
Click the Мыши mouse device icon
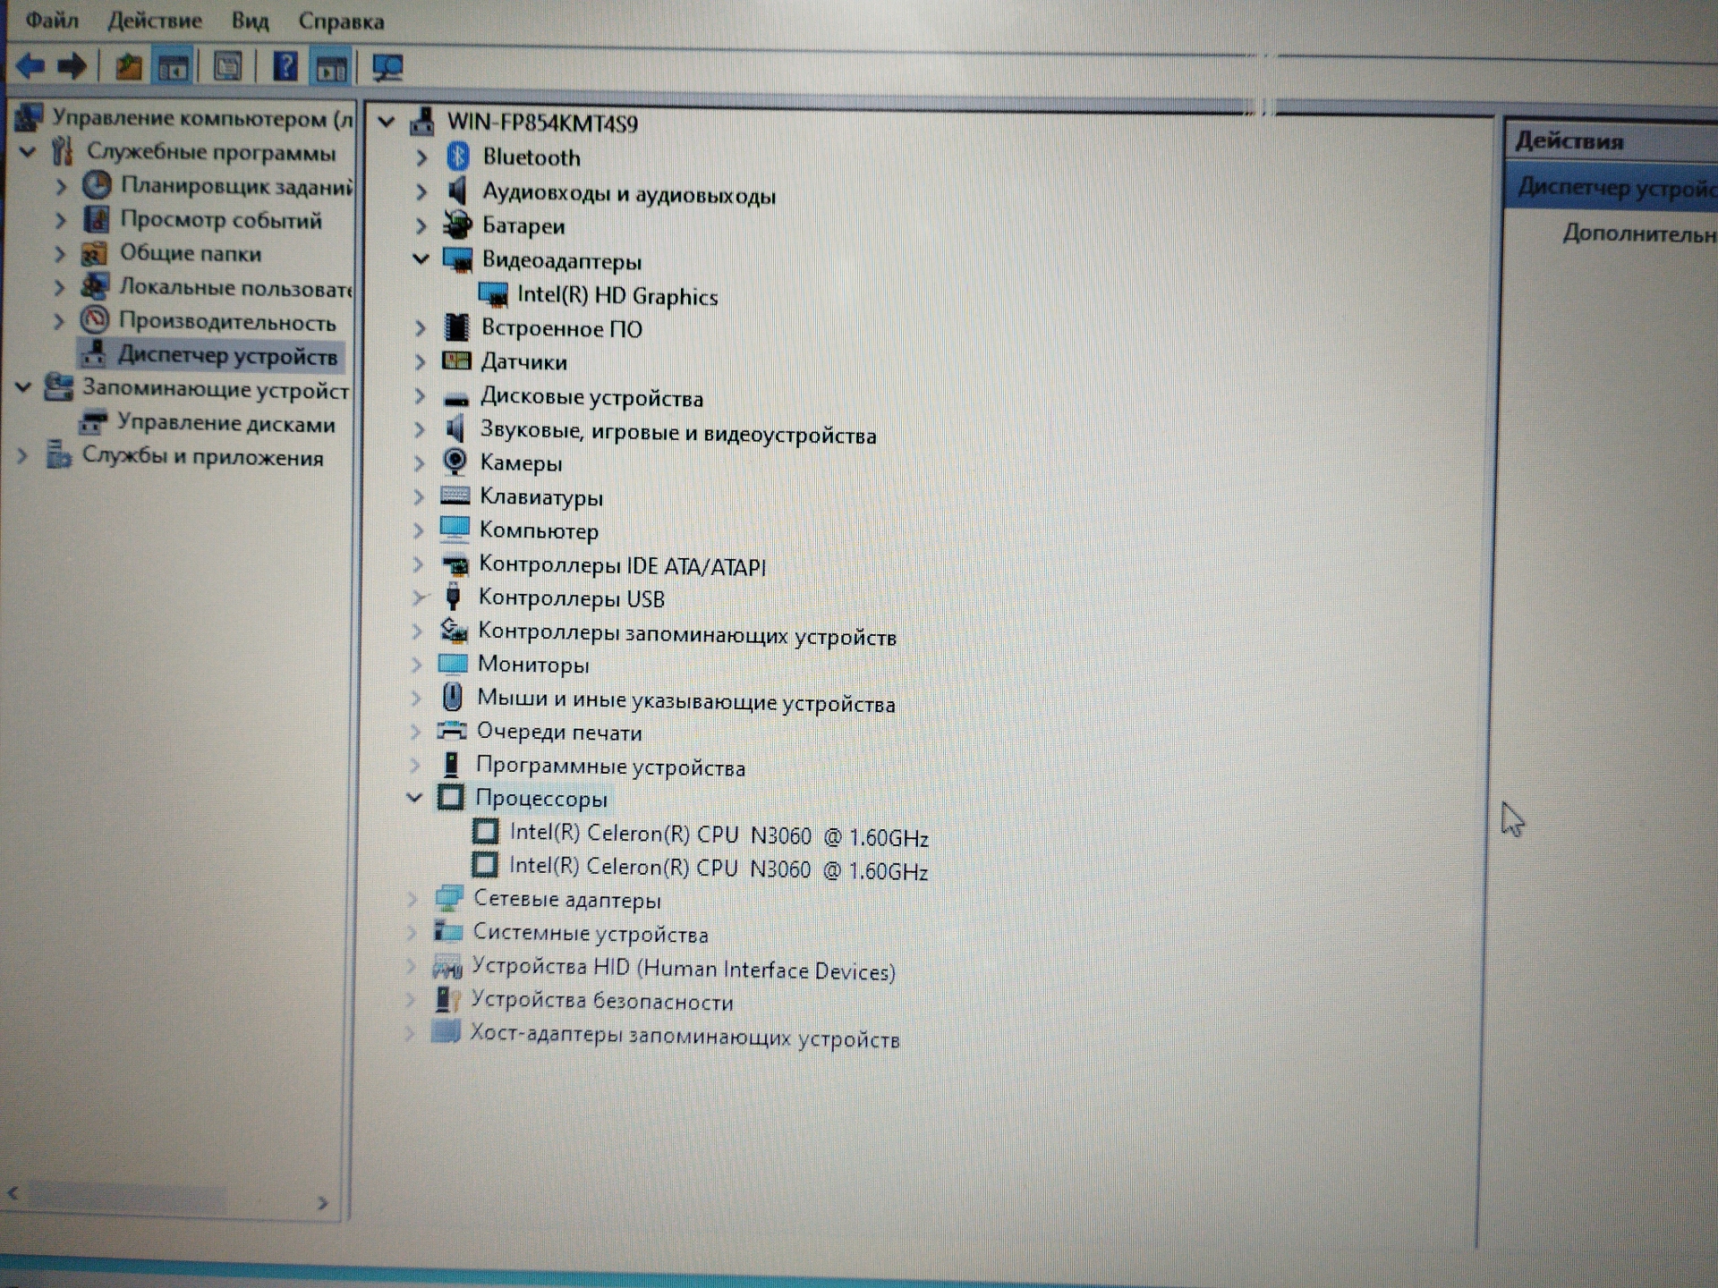tap(452, 697)
